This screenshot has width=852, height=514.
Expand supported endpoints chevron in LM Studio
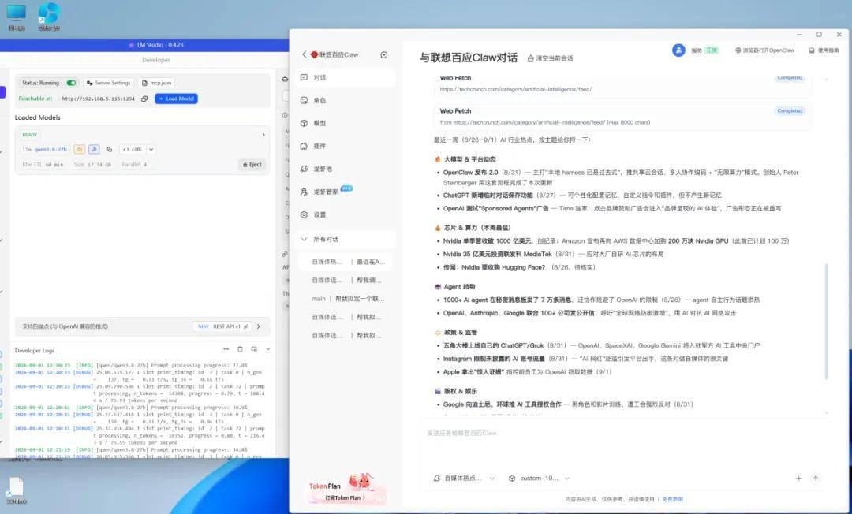(x=259, y=326)
